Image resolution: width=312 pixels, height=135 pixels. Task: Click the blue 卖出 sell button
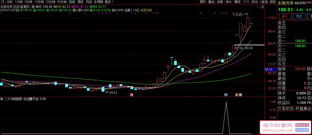(300, 16)
